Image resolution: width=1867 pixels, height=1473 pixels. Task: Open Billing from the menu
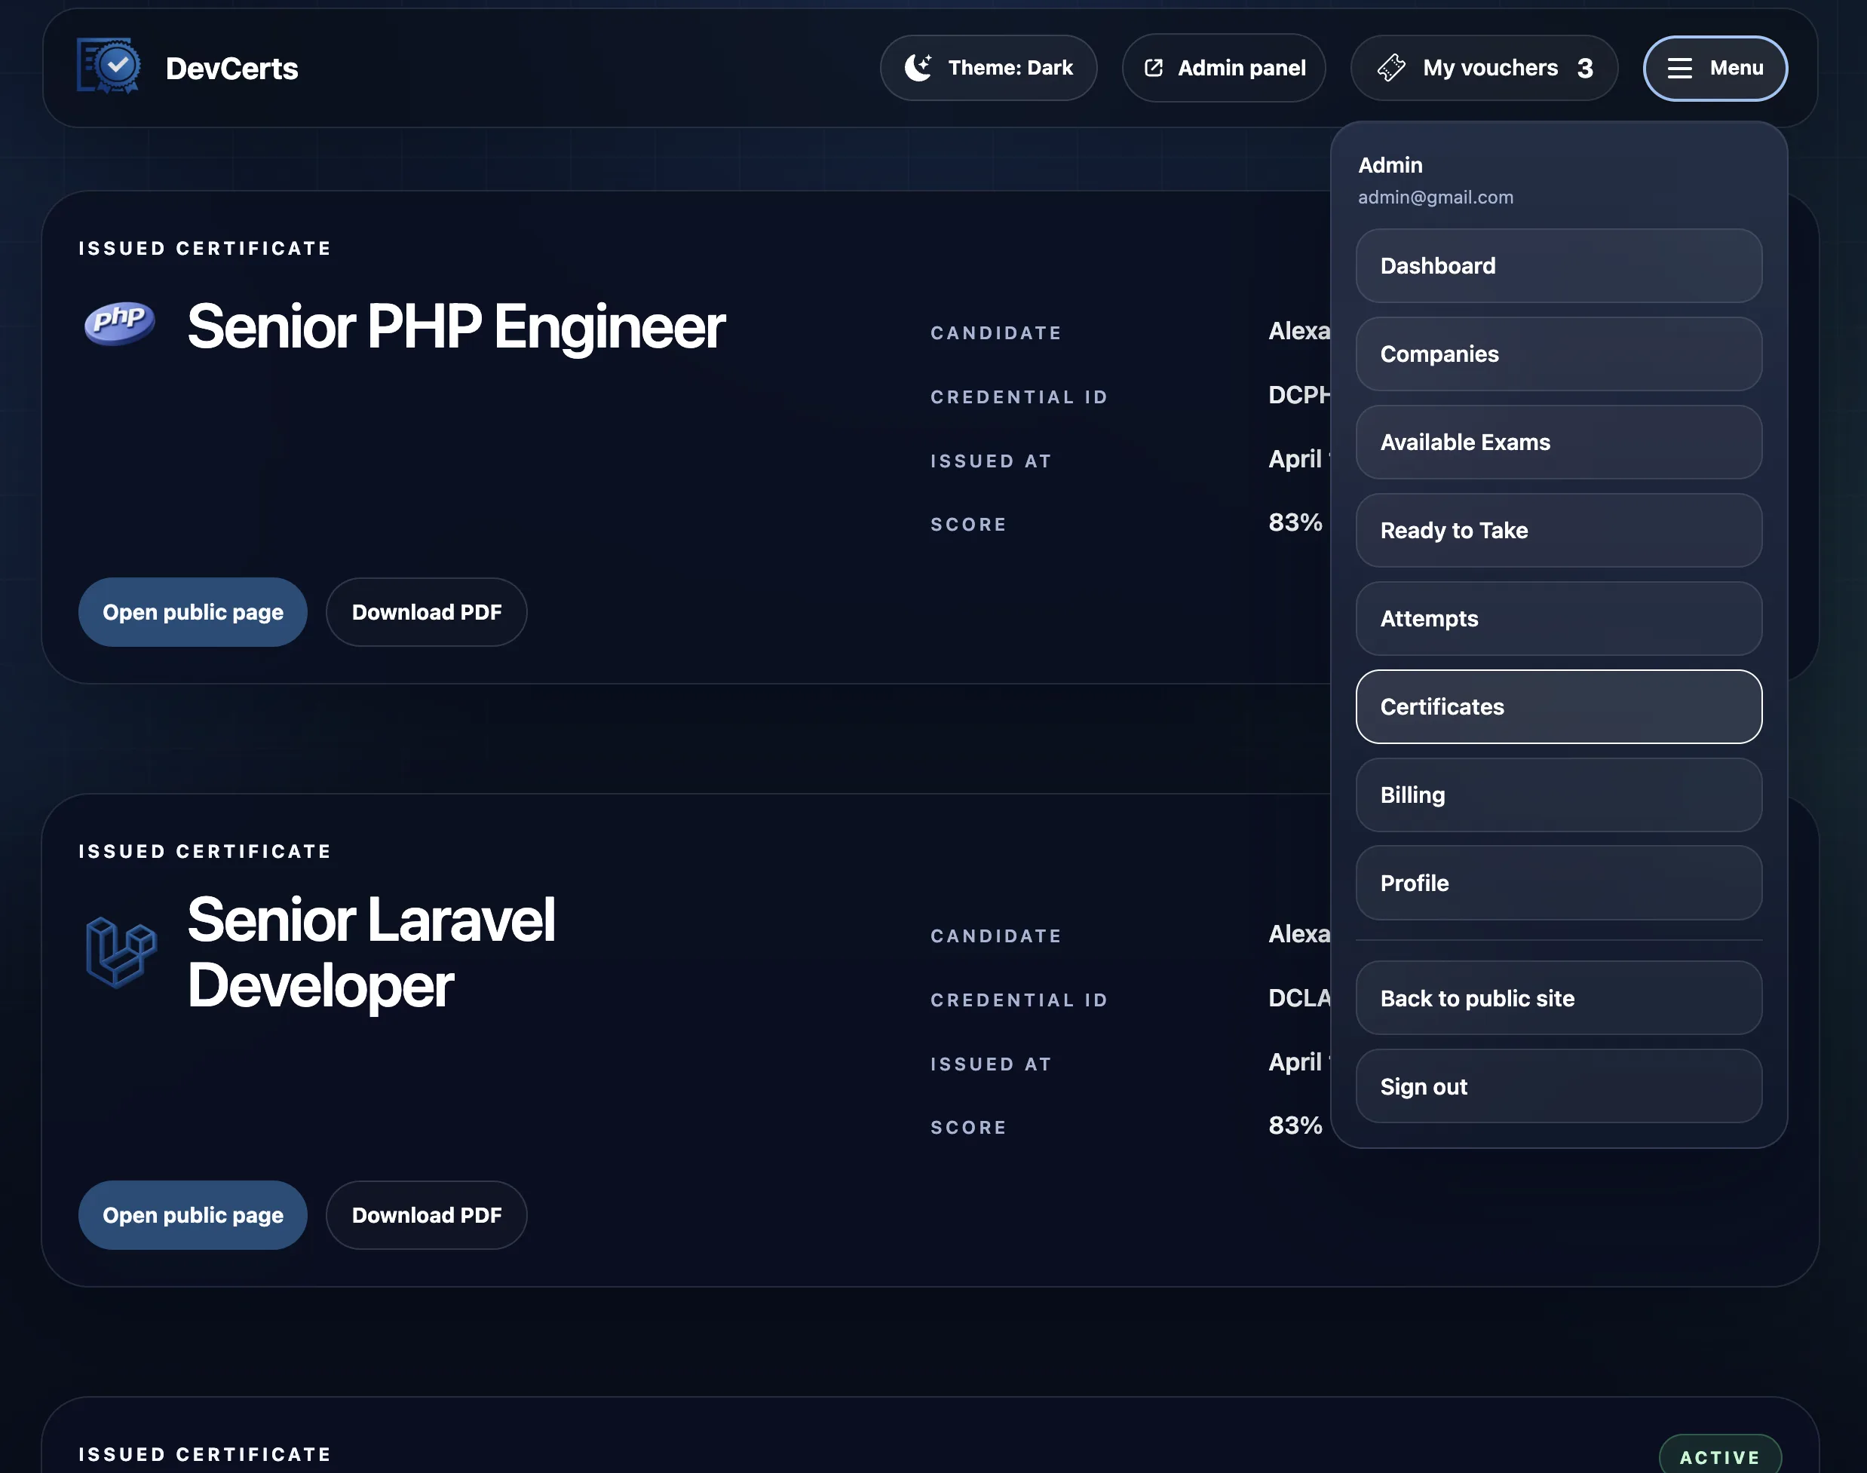pos(1558,795)
